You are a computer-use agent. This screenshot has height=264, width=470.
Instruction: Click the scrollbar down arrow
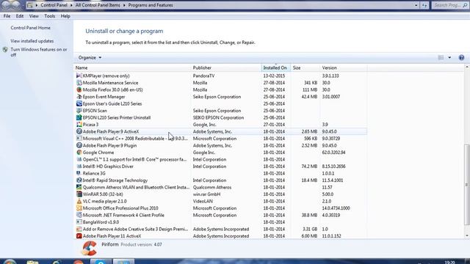467,235
